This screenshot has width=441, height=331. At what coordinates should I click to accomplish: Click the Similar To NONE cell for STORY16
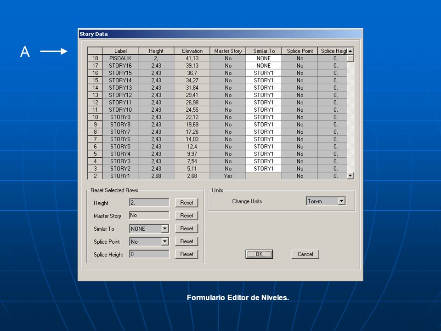coord(264,66)
